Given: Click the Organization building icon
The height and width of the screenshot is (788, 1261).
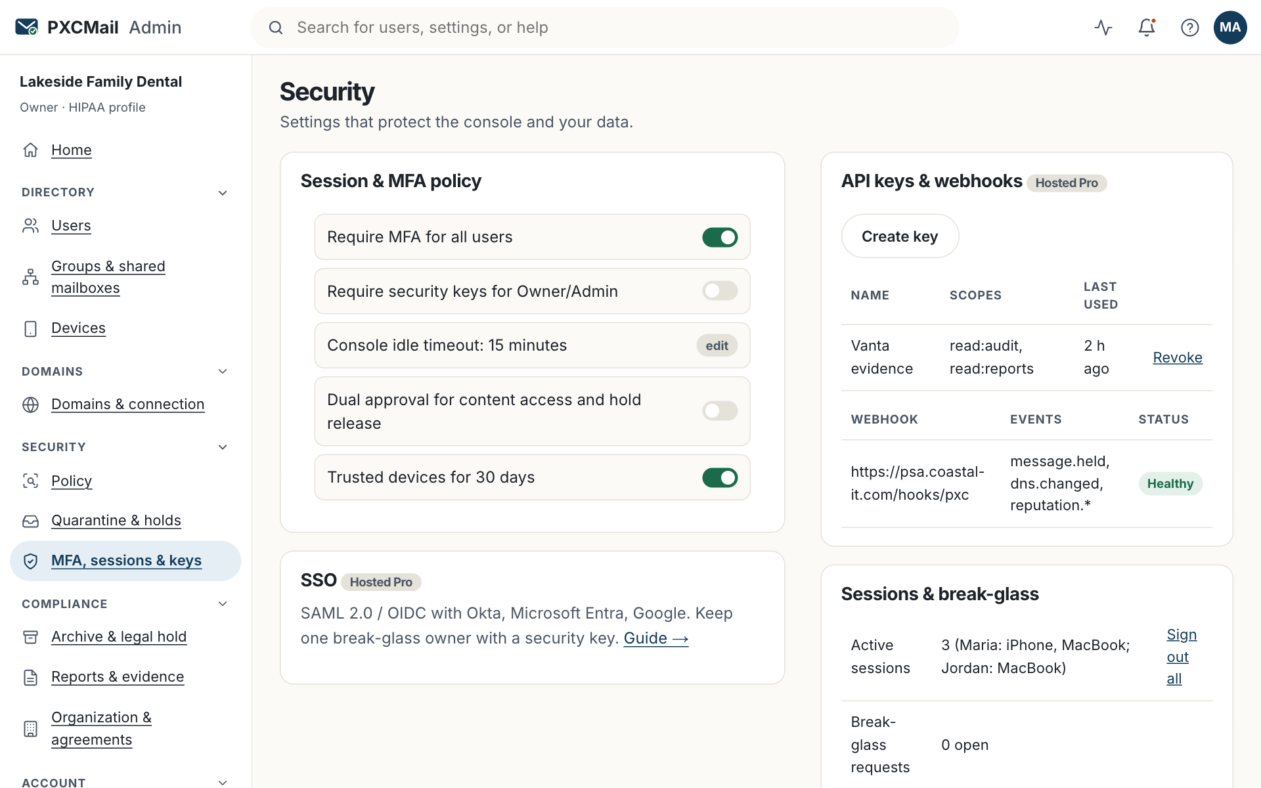Looking at the screenshot, I should (31, 728).
